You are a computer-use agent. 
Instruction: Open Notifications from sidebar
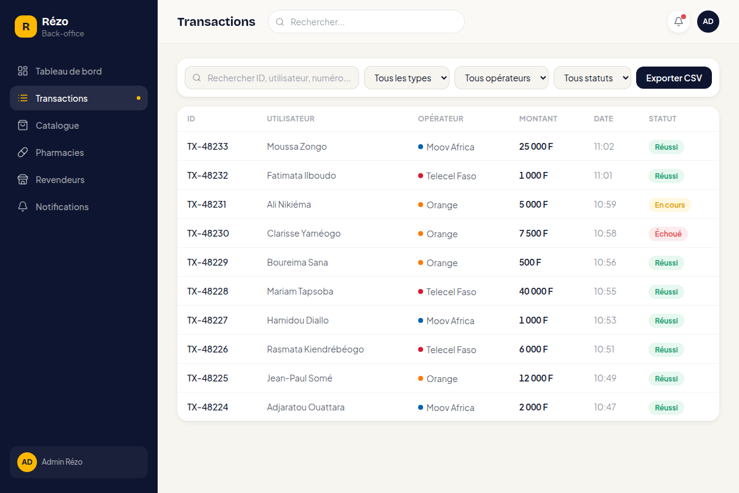click(x=79, y=206)
